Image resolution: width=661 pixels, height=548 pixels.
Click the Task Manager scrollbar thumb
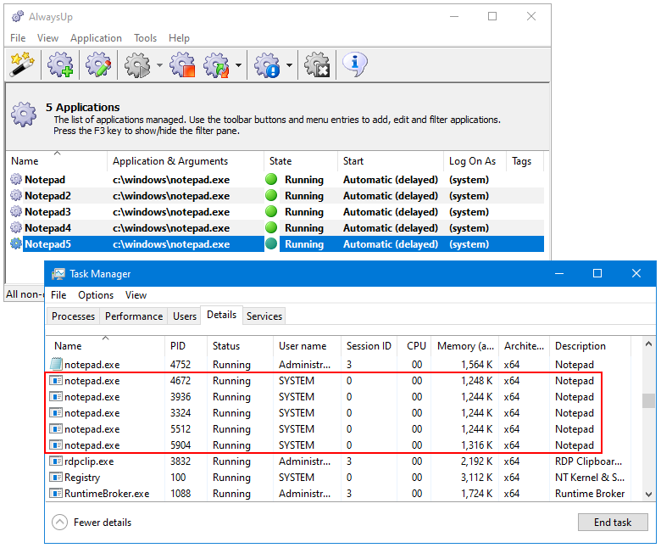(x=648, y=400)
